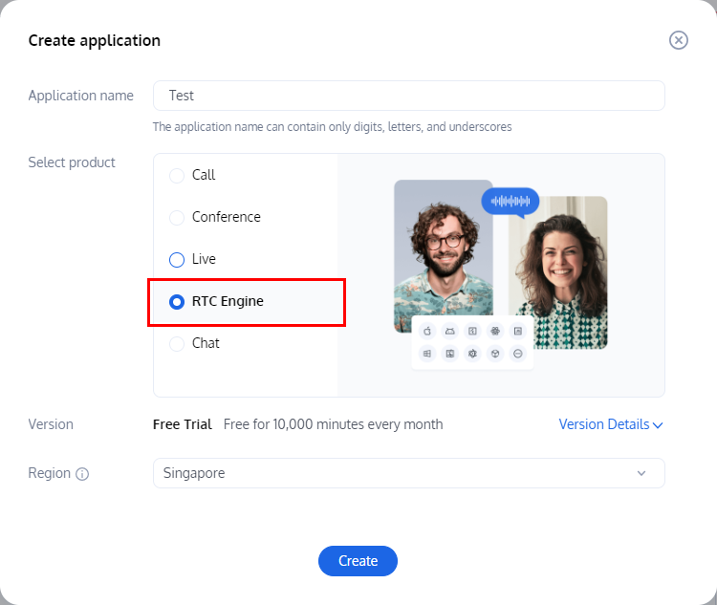
Task: Click the Unity cube icon
Action: (495, 354)
